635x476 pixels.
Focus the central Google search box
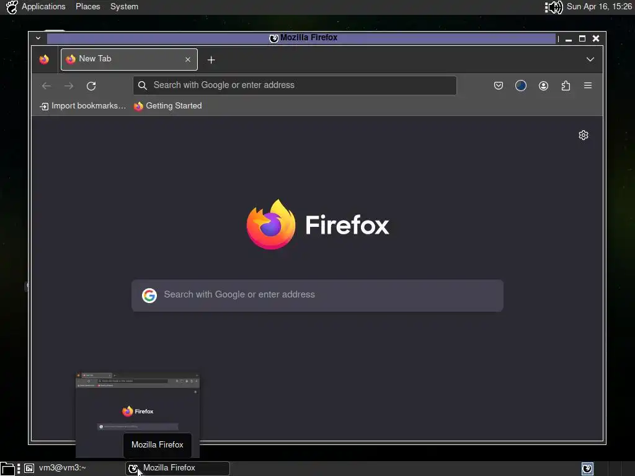(x=317, y=296)
